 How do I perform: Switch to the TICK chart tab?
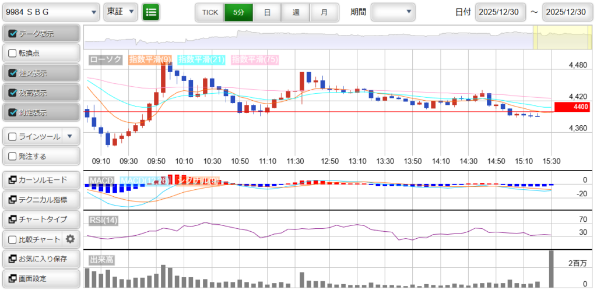coord(209,12)
